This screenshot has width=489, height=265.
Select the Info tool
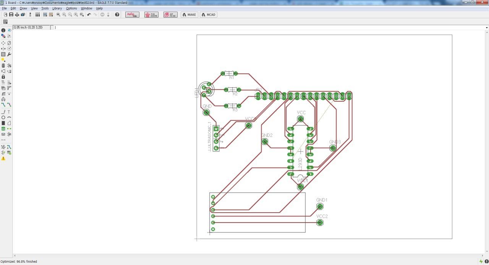(x=3, y=30)
